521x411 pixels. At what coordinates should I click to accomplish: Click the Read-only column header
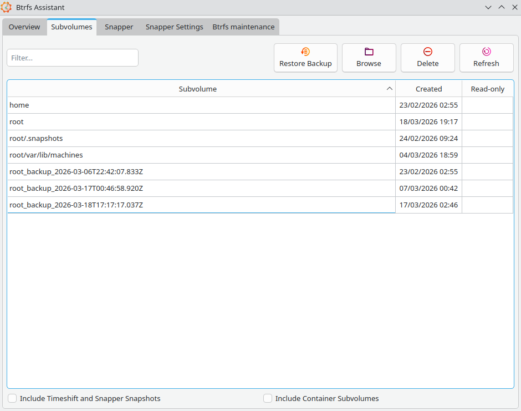(487, 89)
